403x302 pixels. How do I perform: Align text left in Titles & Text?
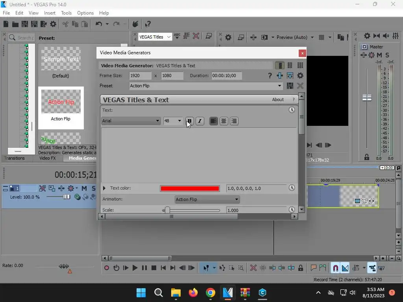(x=213, y=121)
